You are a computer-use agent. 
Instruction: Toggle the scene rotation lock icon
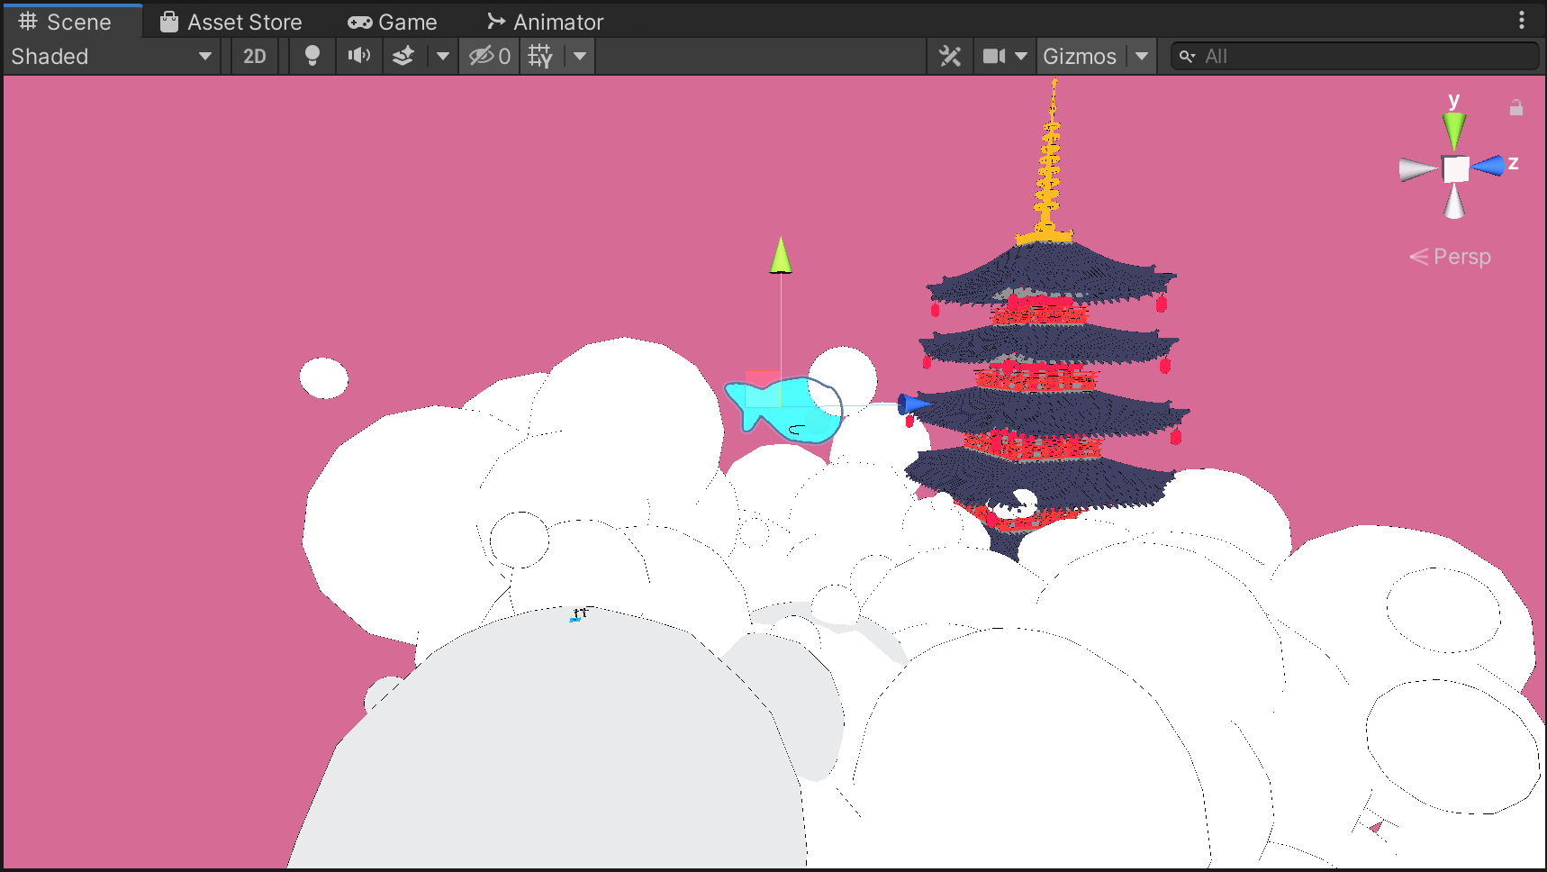1516,107
